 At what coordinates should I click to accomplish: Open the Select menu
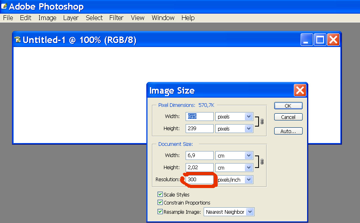(94, 18)
